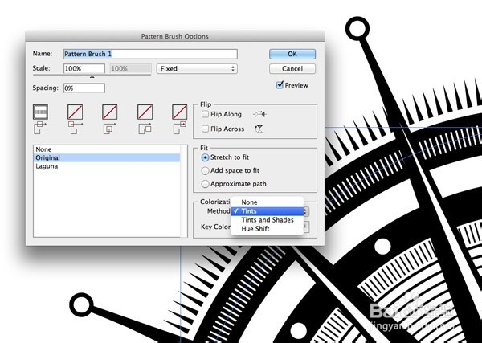Confirm with the OK button
This screenshot has height=343, width=482.
point(292,54)
